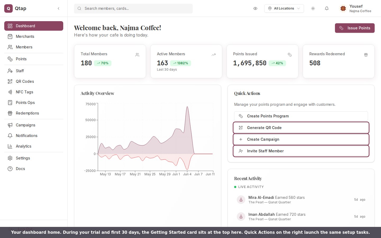The width and height of the screenshot is (381, 238).
Task: Click the 42% growth badge
Action: coord(277,63)
